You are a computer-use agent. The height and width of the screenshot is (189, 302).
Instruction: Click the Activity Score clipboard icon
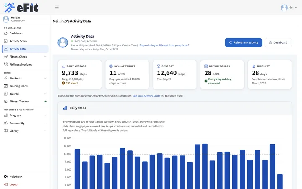(x=5, y=41)
